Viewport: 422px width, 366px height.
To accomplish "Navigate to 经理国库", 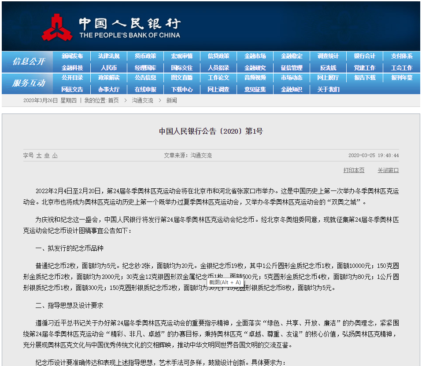I will (145, 68).
